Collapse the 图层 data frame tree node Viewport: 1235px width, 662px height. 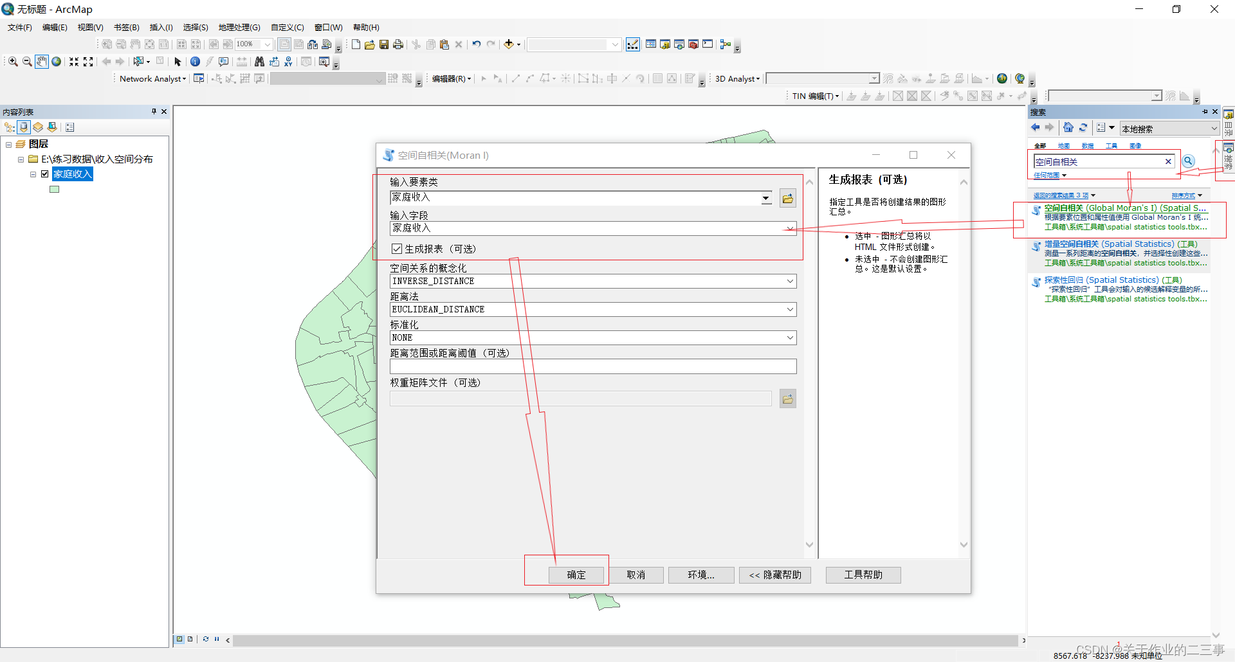tap(9, 145)
